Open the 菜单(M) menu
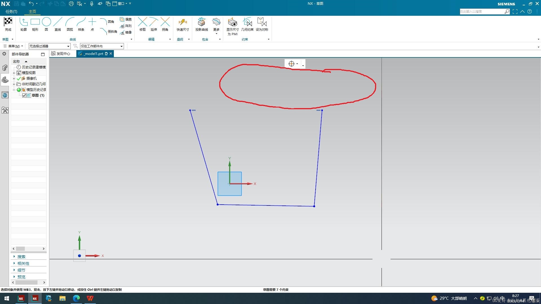Image resolution: width=541 pixels, height=304 pixels. pos(13,46)
